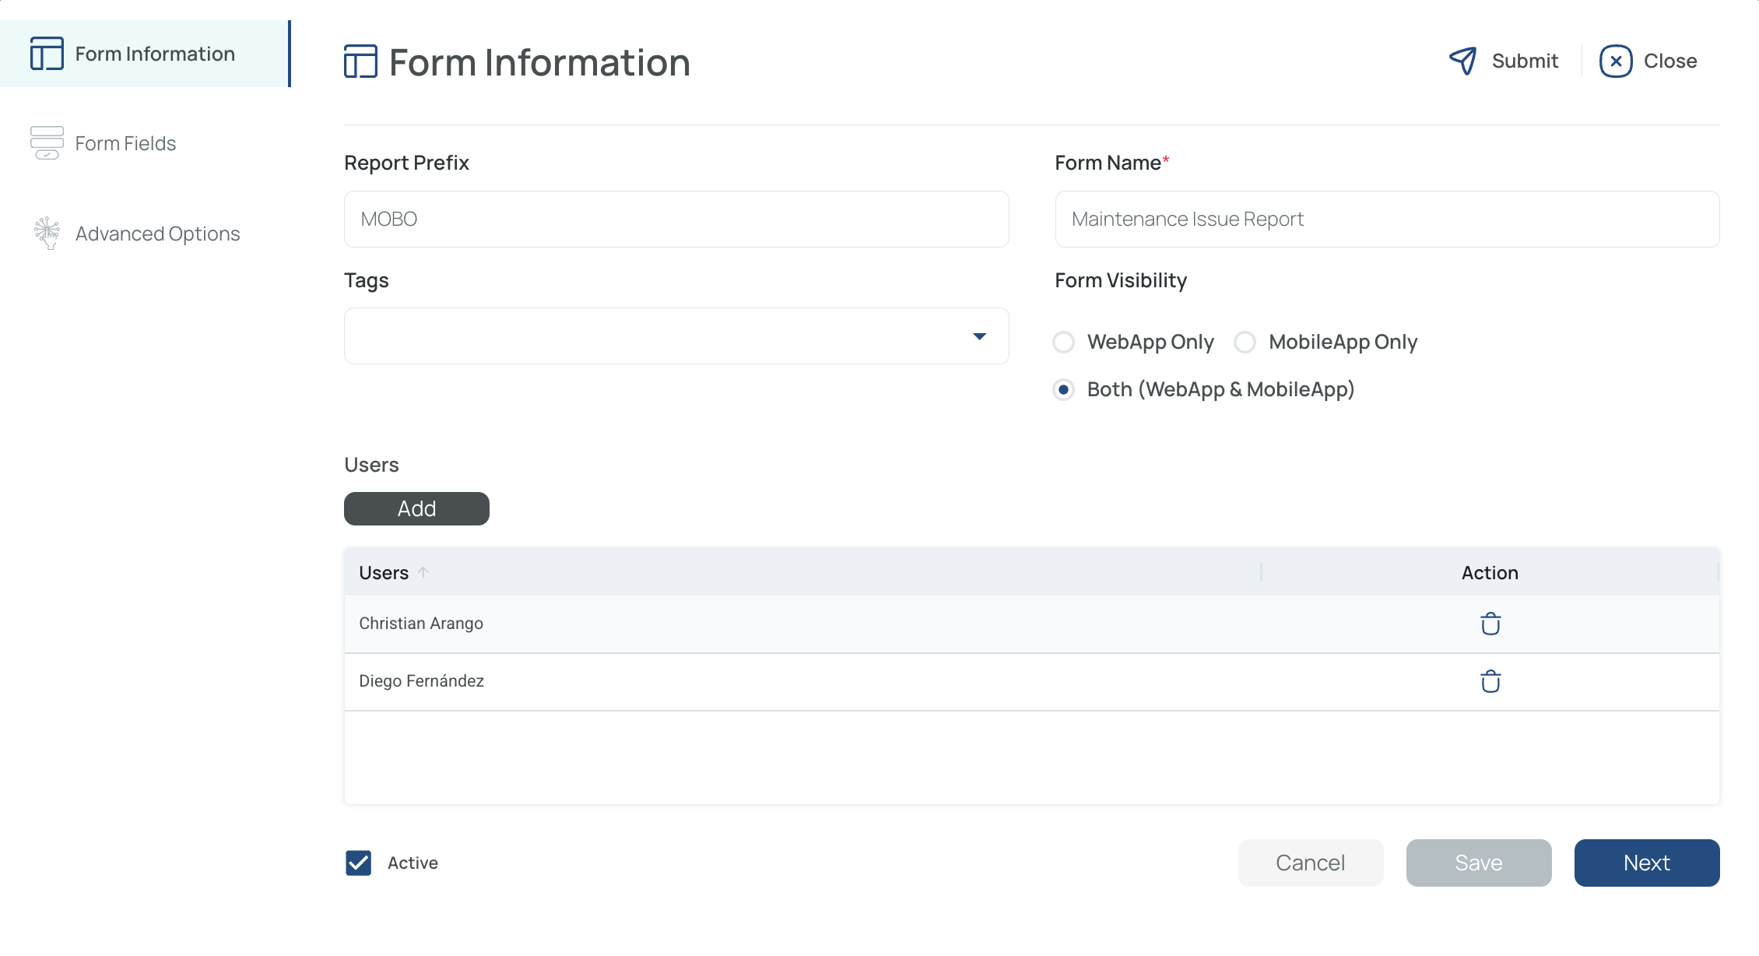
Task: Go to Advanced Options tab
Action: [x=157, y=234]
